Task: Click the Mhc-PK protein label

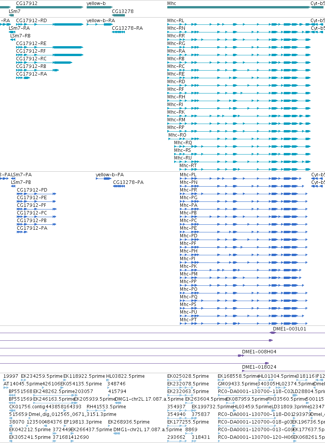Action: [x=188, y=266]
